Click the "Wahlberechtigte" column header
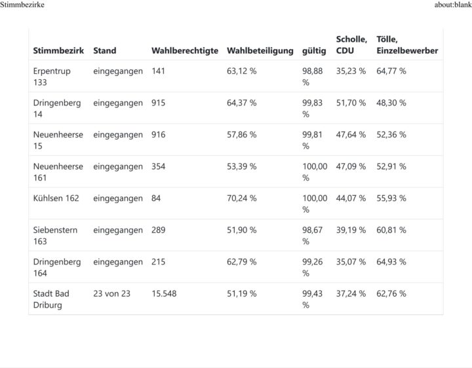This screenshot has width=472, height=368. (185, 50)
